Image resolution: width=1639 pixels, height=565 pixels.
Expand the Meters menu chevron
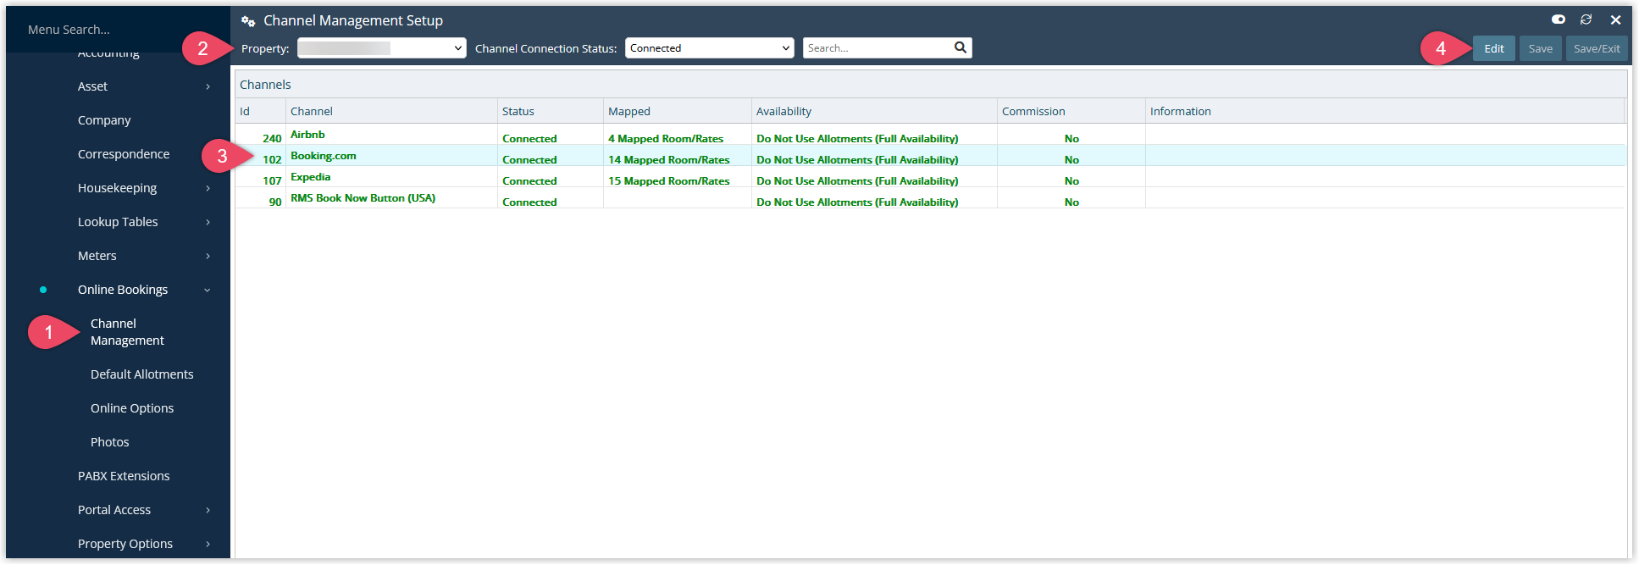point(208,256)
